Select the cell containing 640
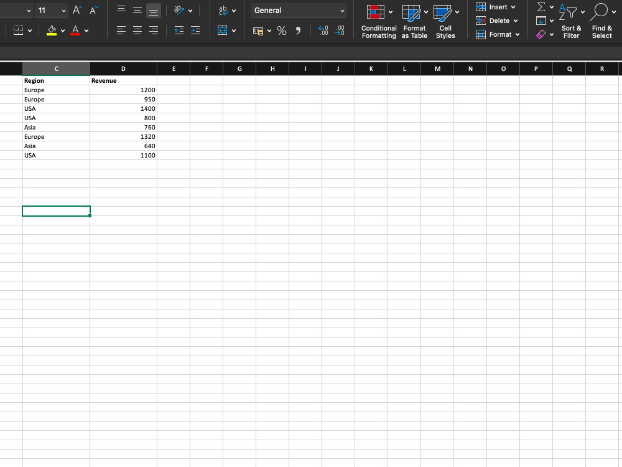The image size is (622, 467). [123, 146]
